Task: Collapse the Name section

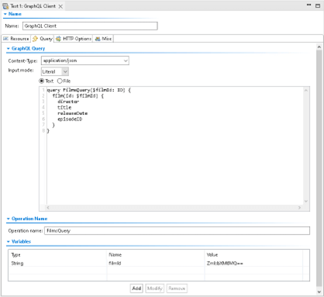Action: point(5,14)
